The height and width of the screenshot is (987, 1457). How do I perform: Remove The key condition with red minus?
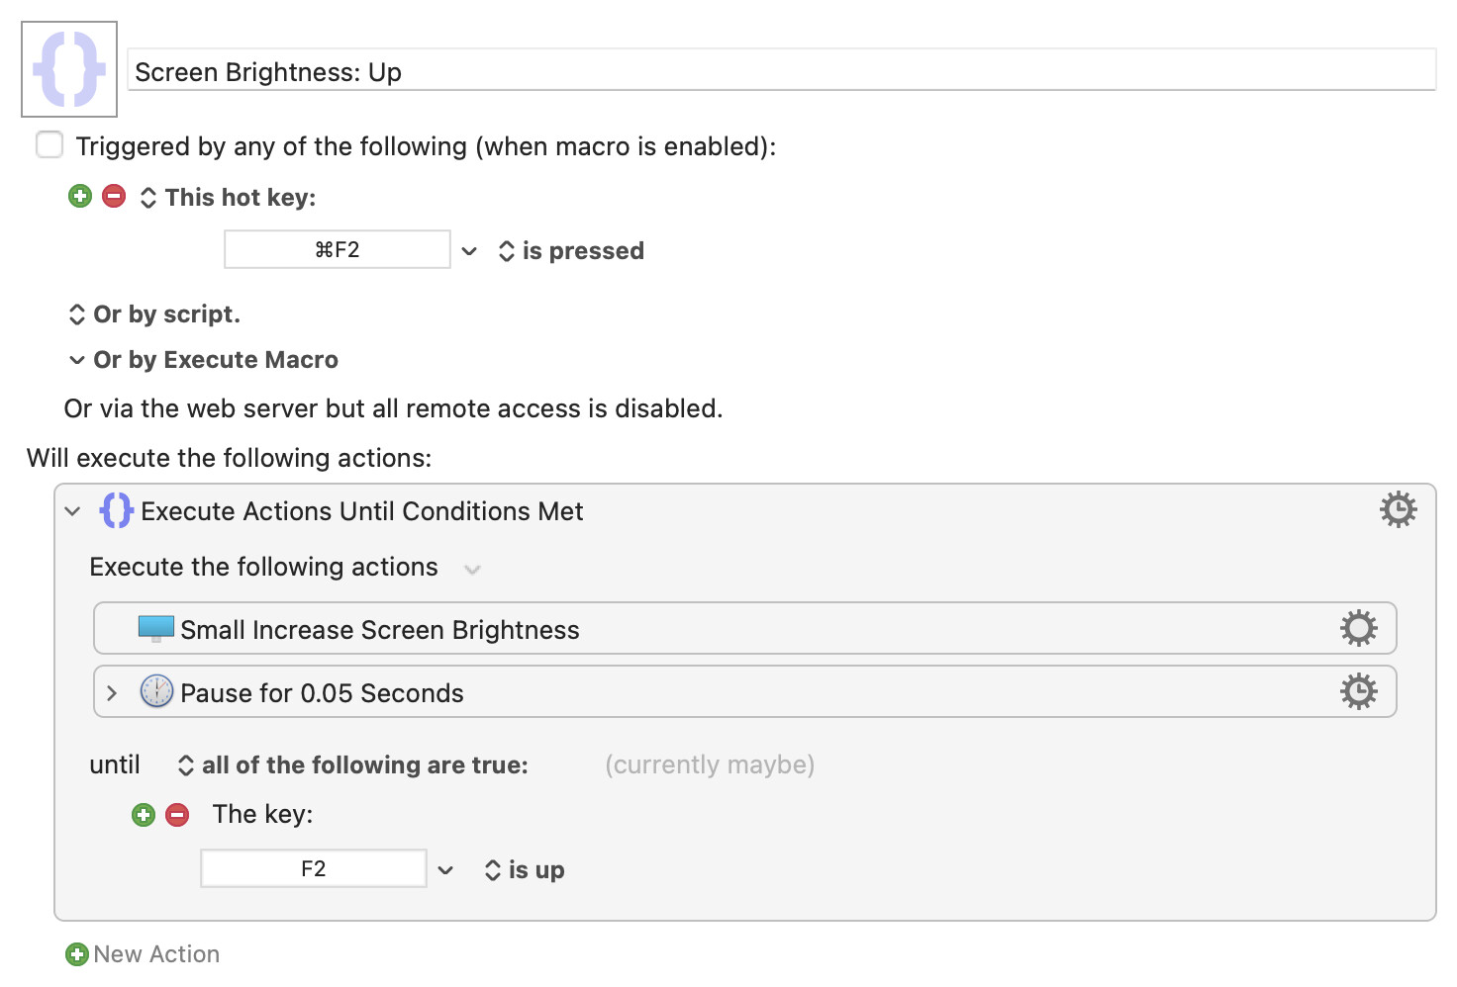click(177, 815)
